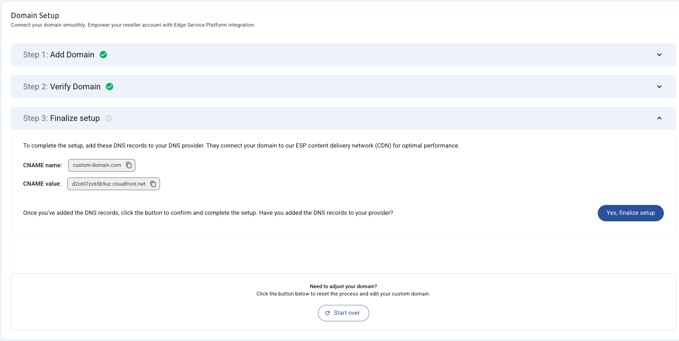
Task: Reset the process with Start over
Action: (x=343, y=313)
